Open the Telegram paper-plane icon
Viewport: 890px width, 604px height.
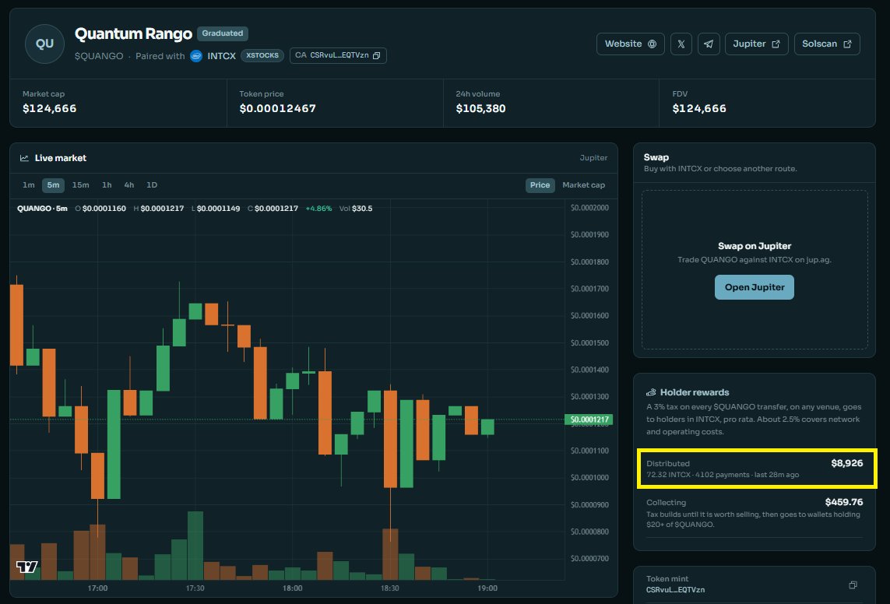point(709,44)
